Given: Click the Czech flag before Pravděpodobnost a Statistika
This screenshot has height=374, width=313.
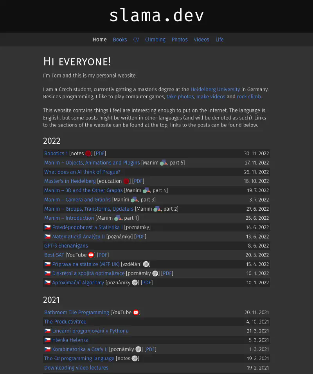Looking at the screenshot, I should pyautogui.click(x=47, y=228).
